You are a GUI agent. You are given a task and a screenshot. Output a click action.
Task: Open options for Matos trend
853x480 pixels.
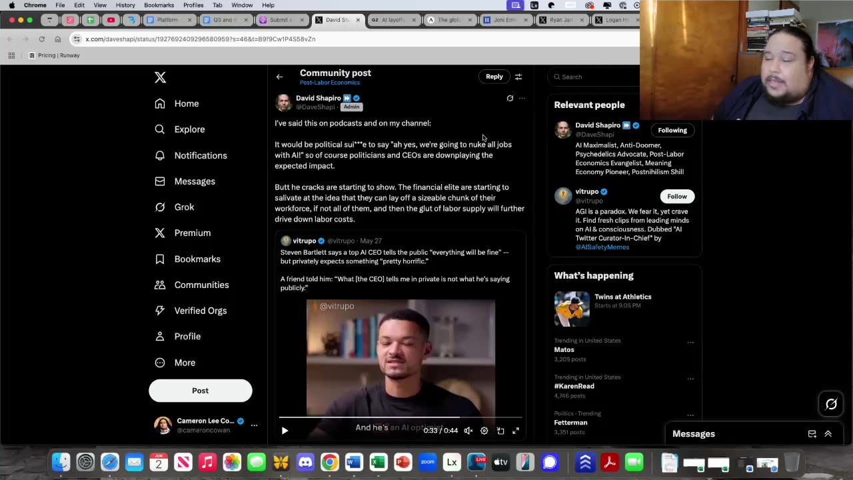coord(690,343)
